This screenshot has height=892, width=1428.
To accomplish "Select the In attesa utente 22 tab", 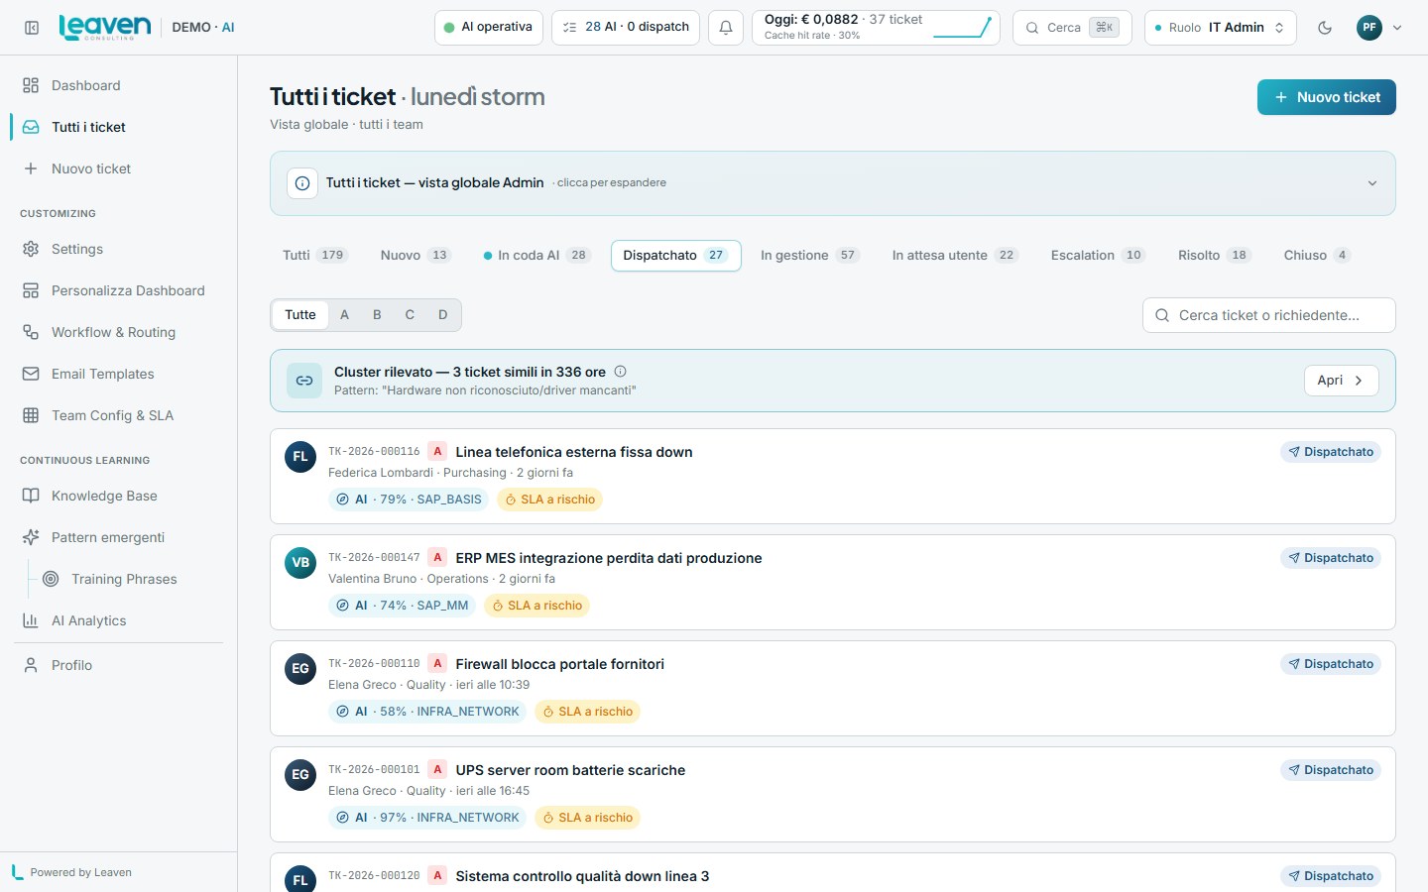I will coord(955,255).
